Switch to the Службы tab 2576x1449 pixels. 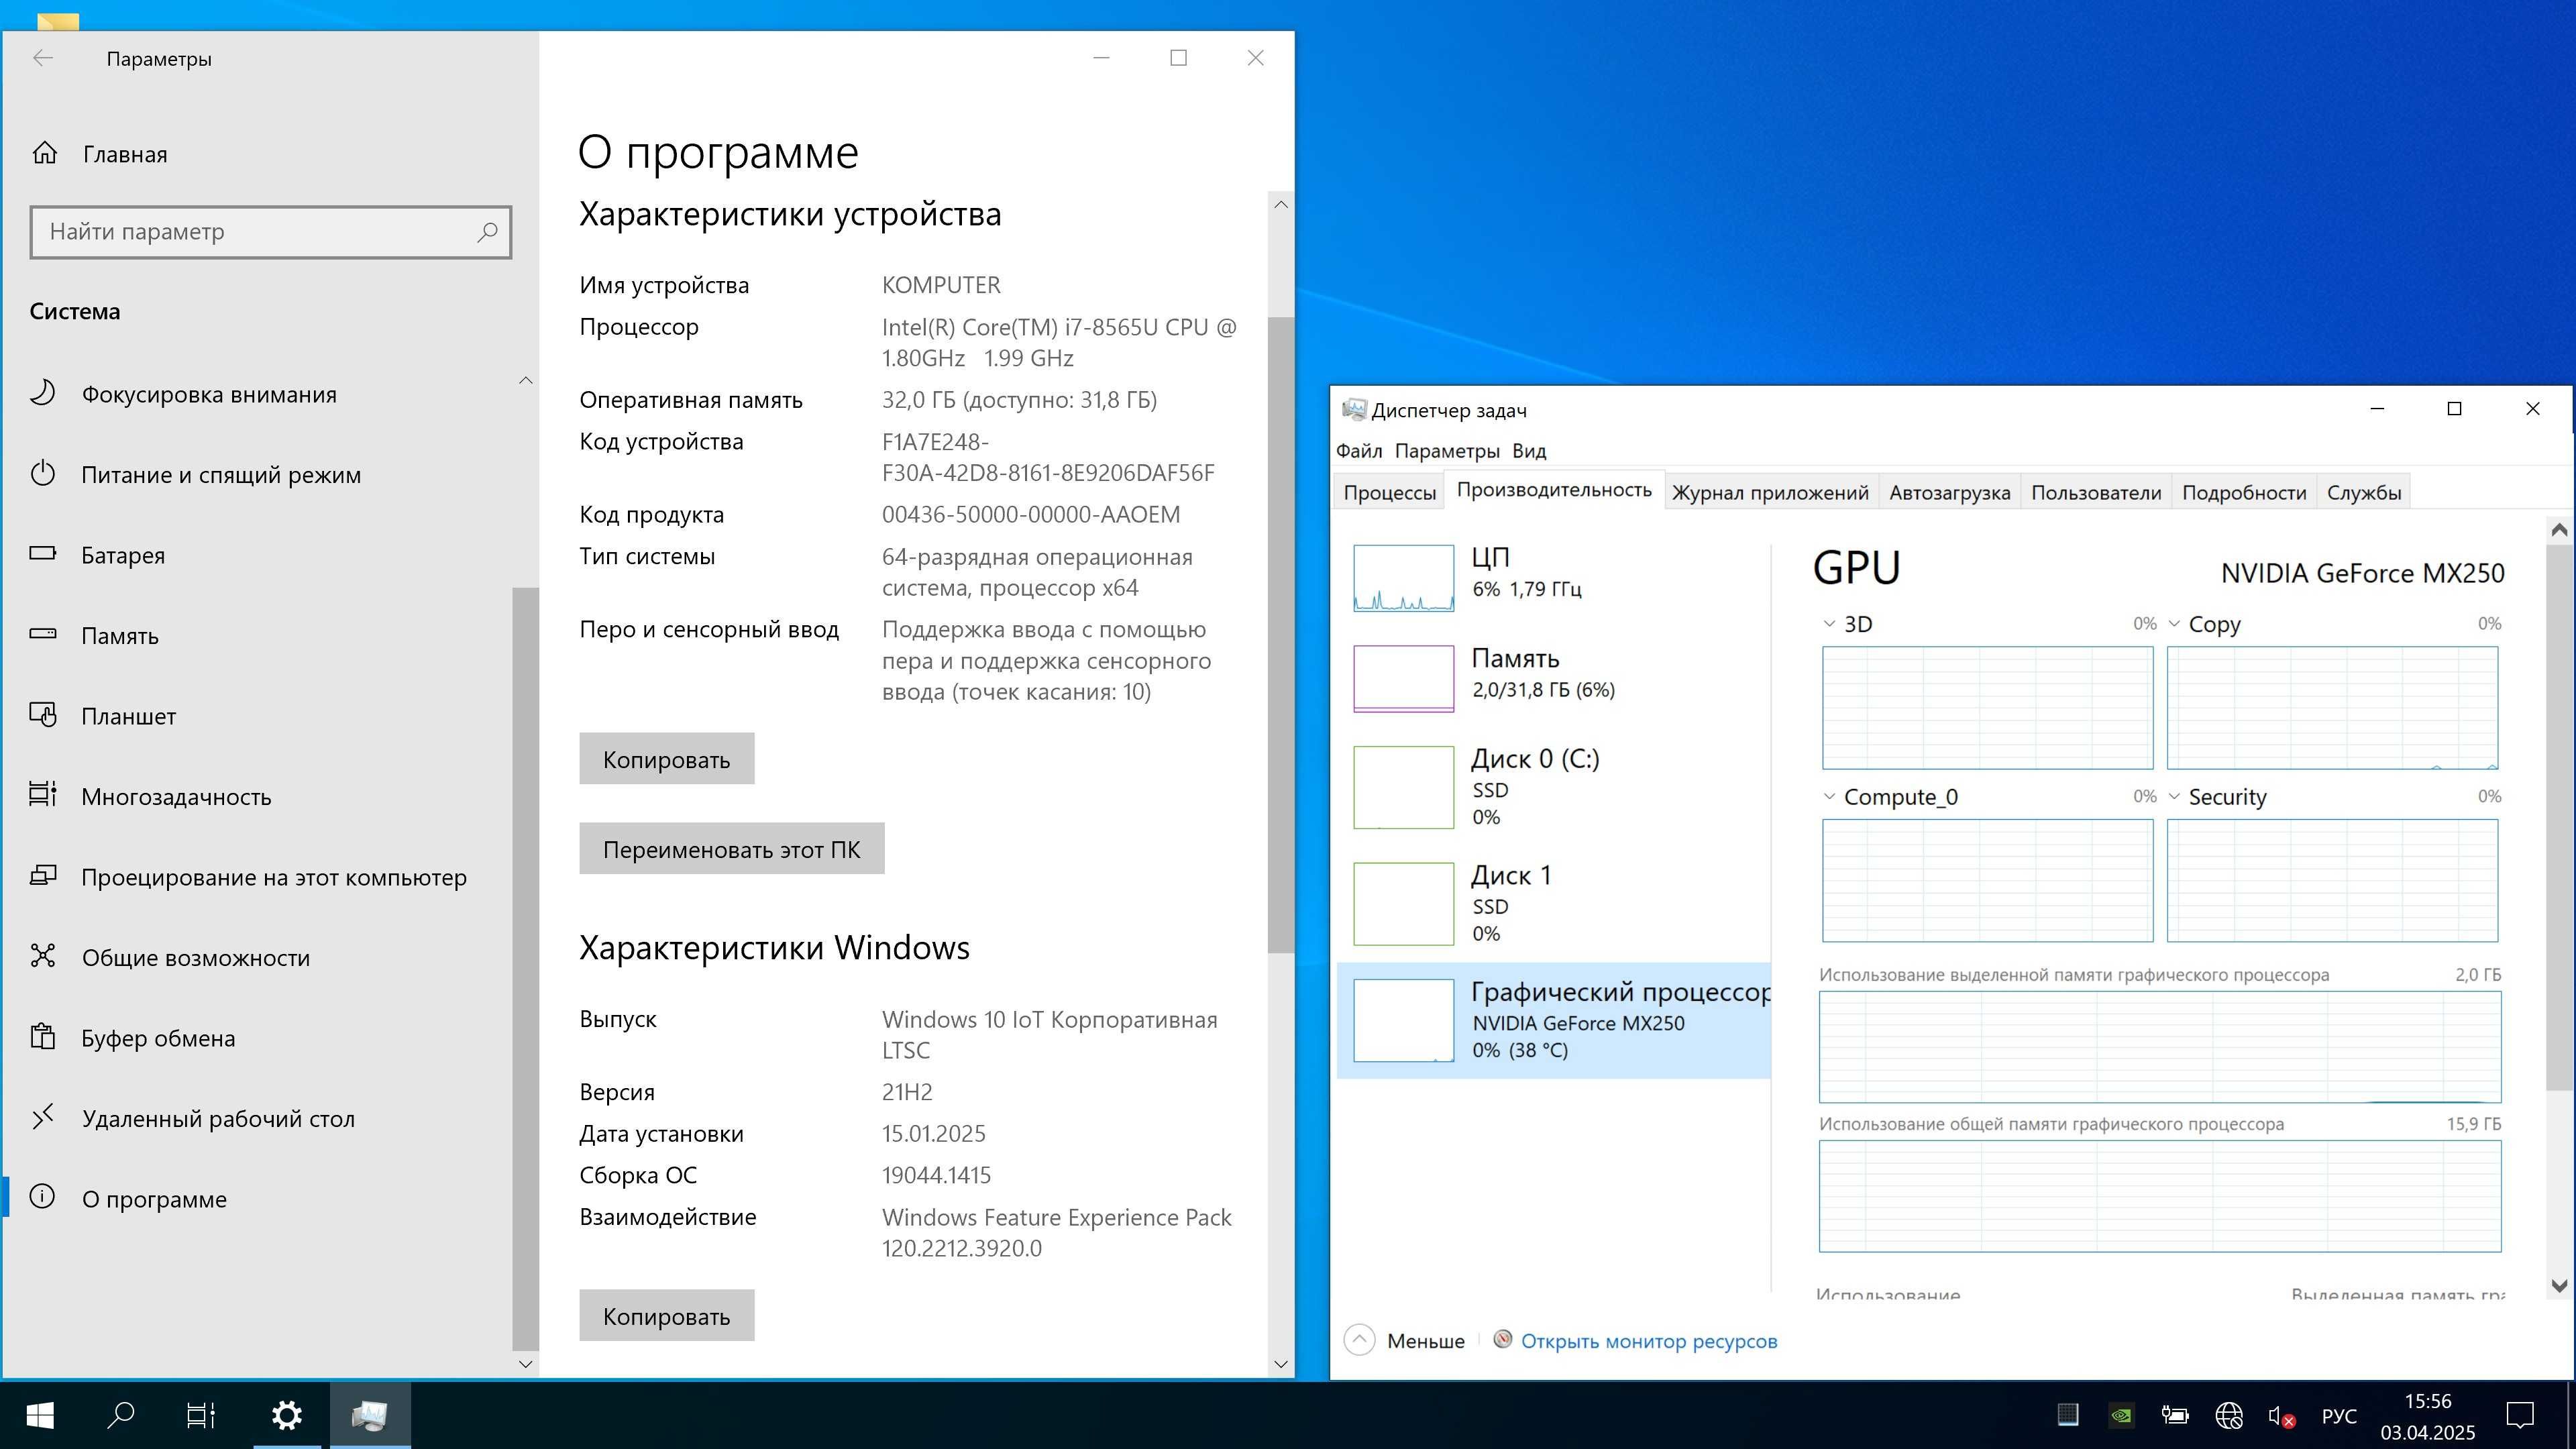pos(2364,492)
